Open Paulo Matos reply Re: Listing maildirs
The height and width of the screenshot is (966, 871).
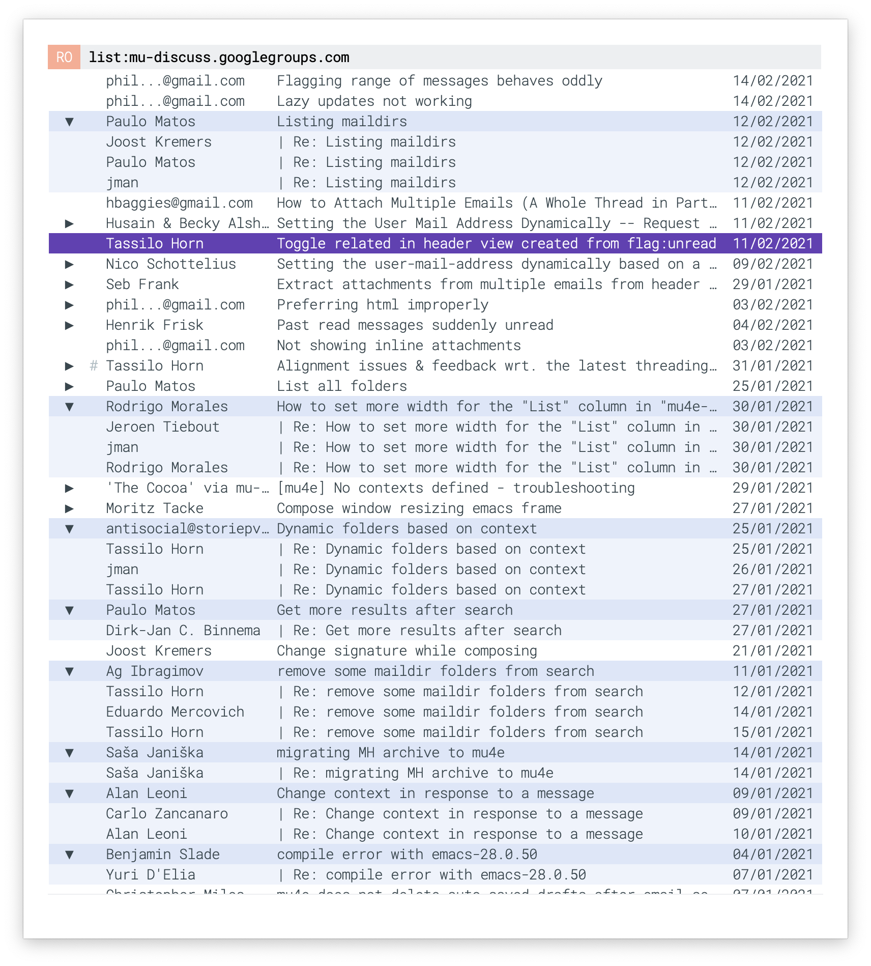click(435, 162)
